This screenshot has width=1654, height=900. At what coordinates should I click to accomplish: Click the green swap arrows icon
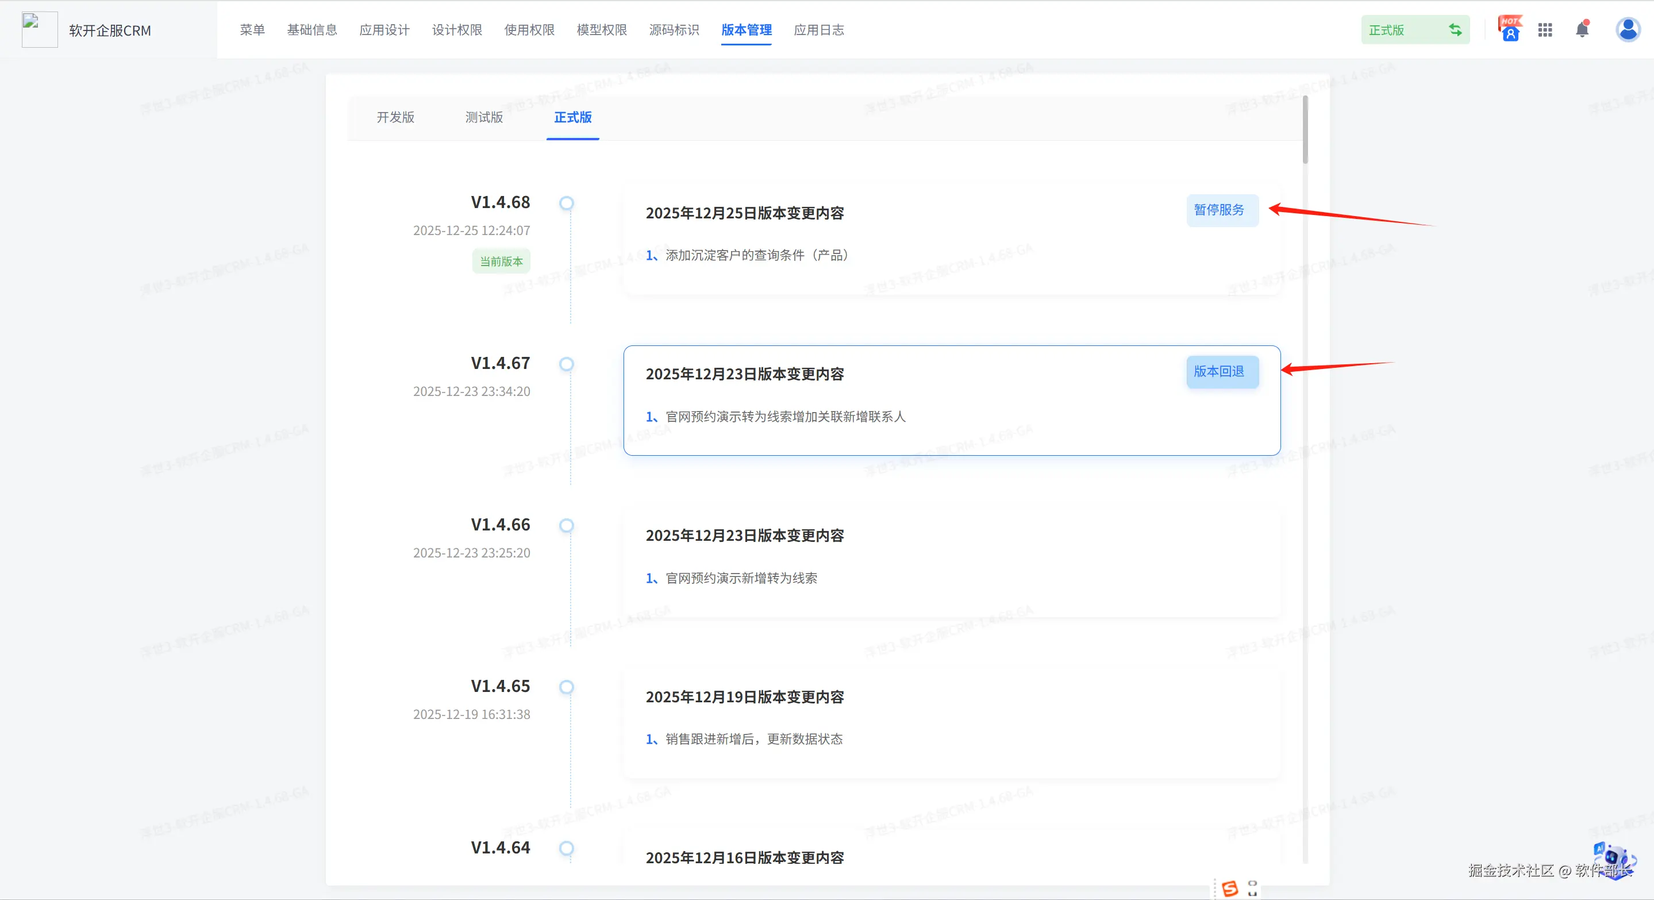pos(1455,29)
